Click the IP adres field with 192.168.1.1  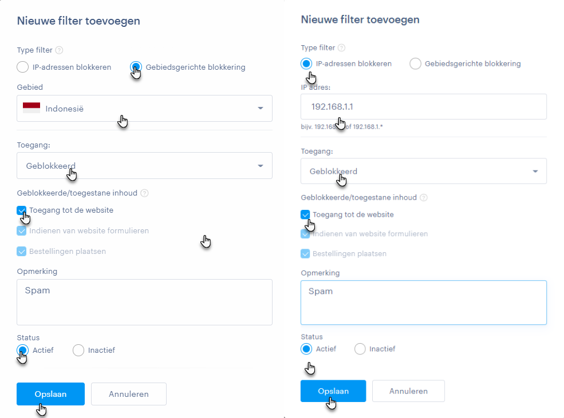click(424, 107)
